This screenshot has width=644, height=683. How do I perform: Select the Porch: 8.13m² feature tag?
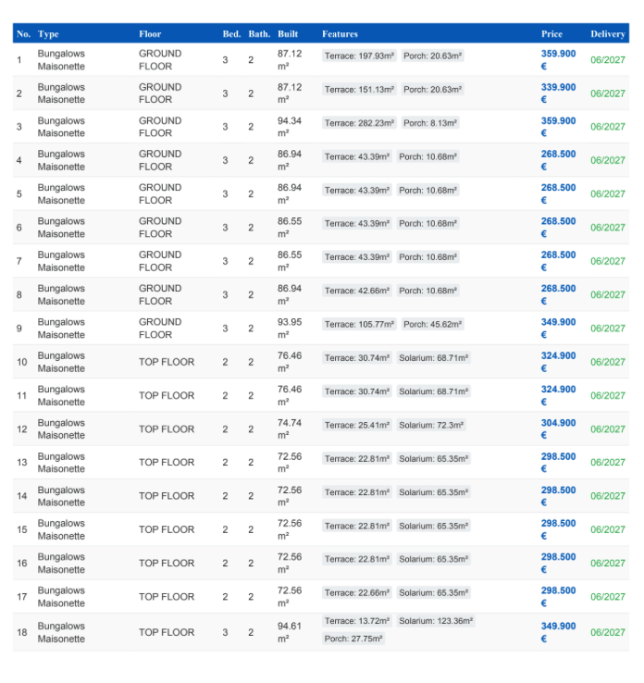tap(430, 123)
